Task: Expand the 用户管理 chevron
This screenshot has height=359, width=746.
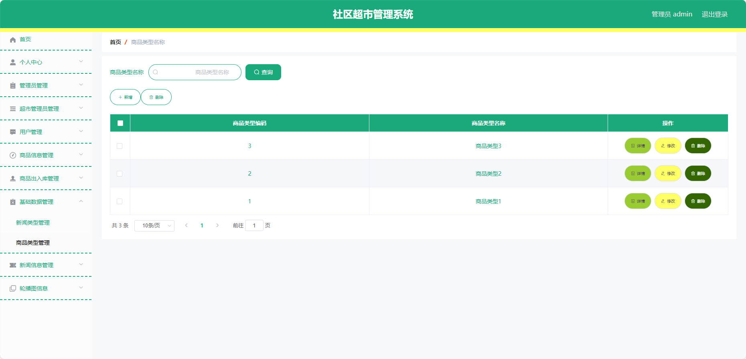Action: [81, 132]
